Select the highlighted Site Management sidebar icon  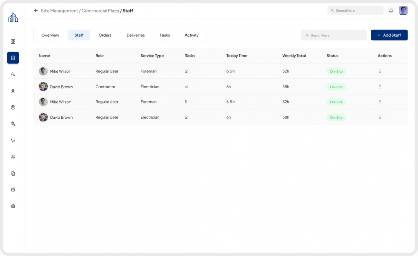click(x=13, y=58)
